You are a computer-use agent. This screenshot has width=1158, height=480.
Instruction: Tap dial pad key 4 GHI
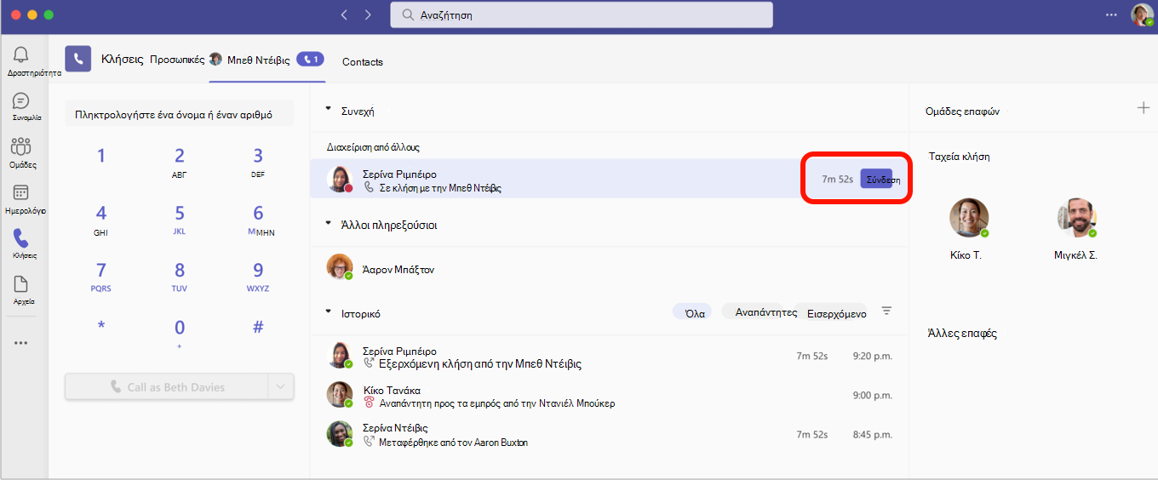click(101, 220)
